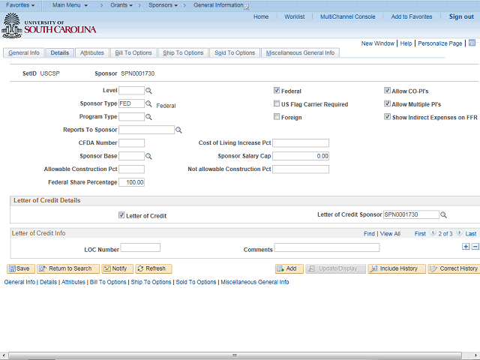Expand the Main Menu dropdown
Screen dimensions: 480x360
click(70, 5)
